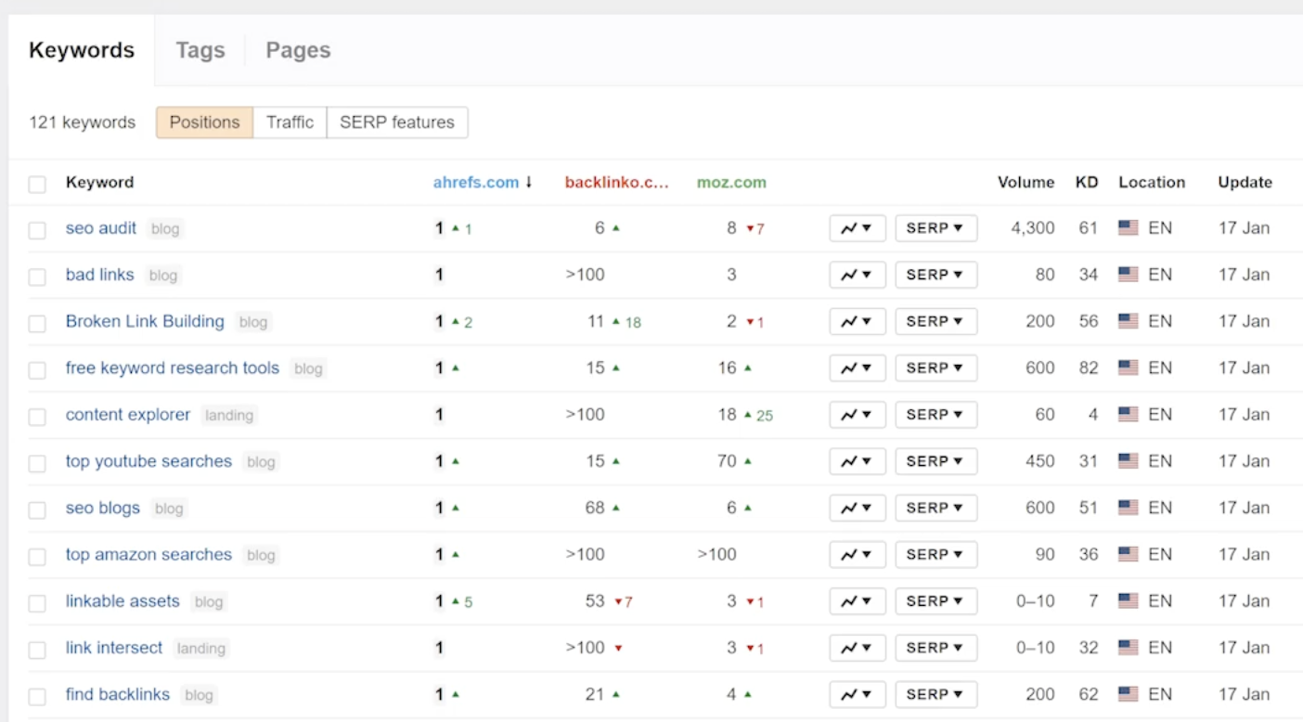Viewport: 1303px width, 722px height.
Task: Click the 121 keywords count text
Action: pyautogui.click(x=82, y=122)
